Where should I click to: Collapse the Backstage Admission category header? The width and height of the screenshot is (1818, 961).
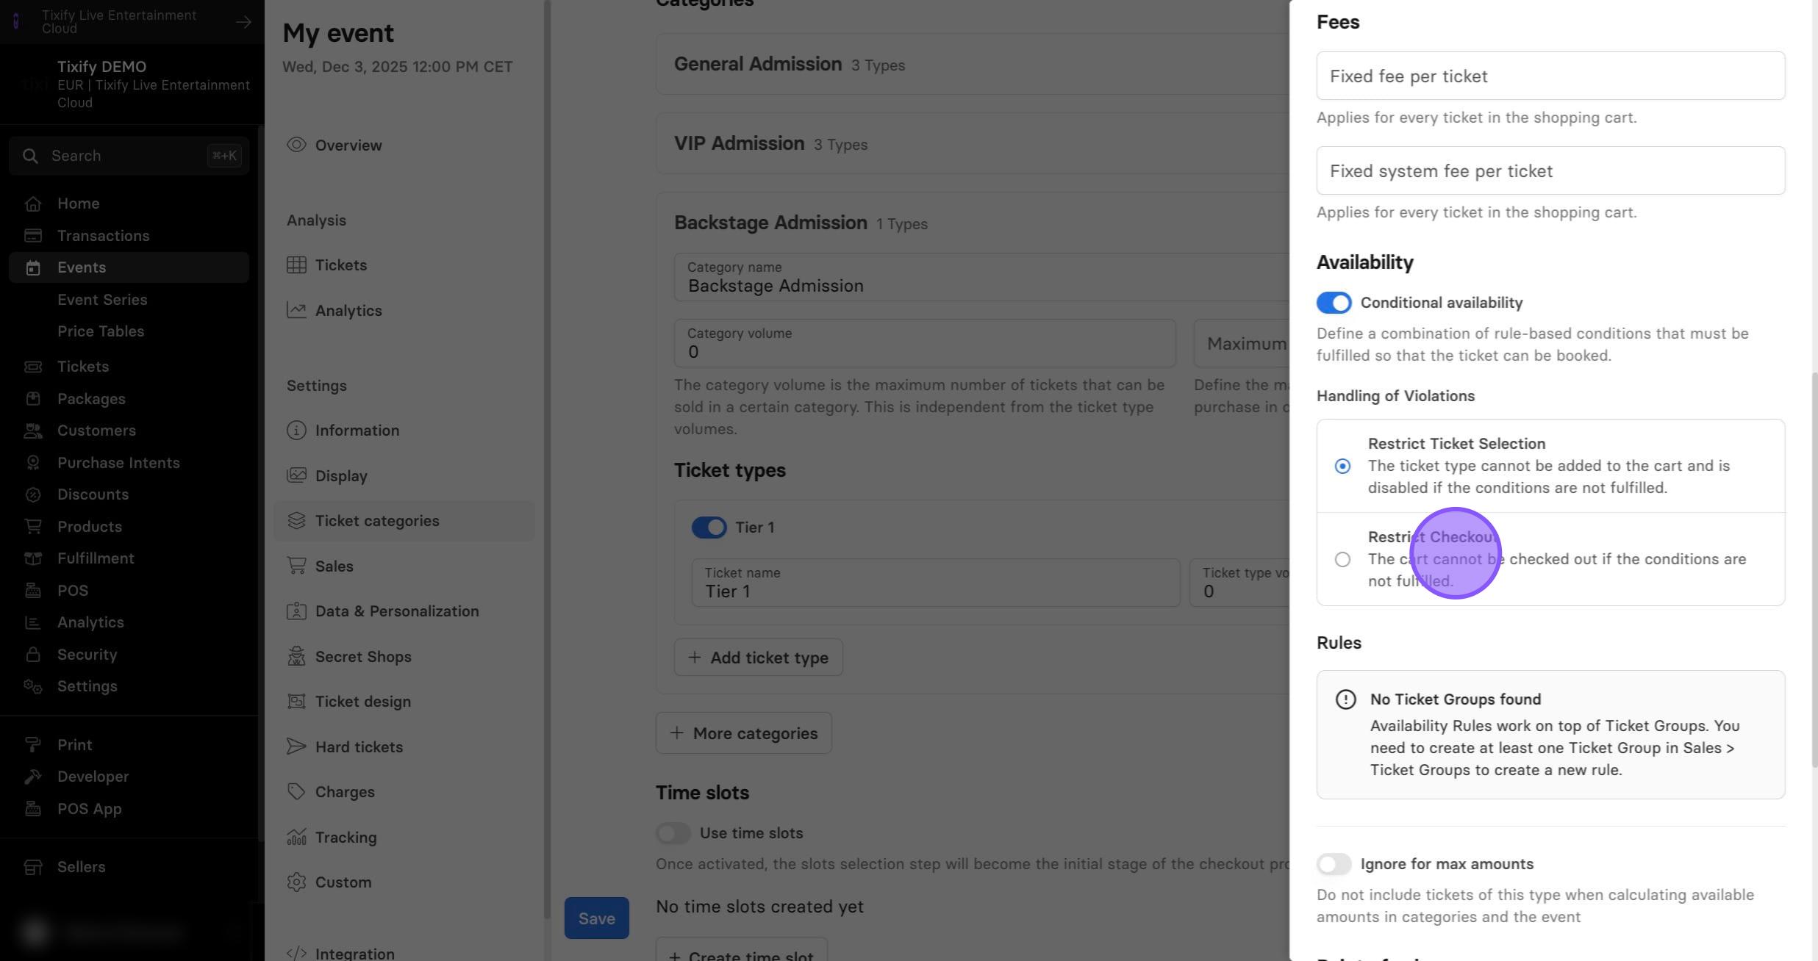(x=972, y=223)
